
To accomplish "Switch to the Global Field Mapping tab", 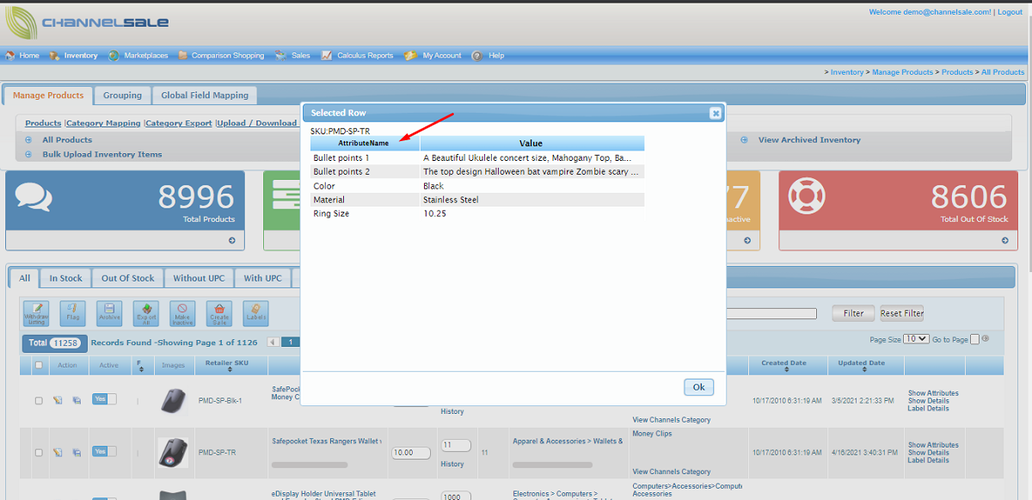I will pos(205,96).
